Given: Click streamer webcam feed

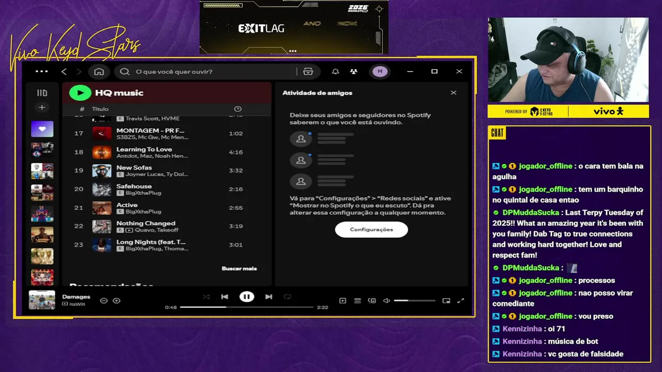Looking at the screenshot, I should [568, 60].
